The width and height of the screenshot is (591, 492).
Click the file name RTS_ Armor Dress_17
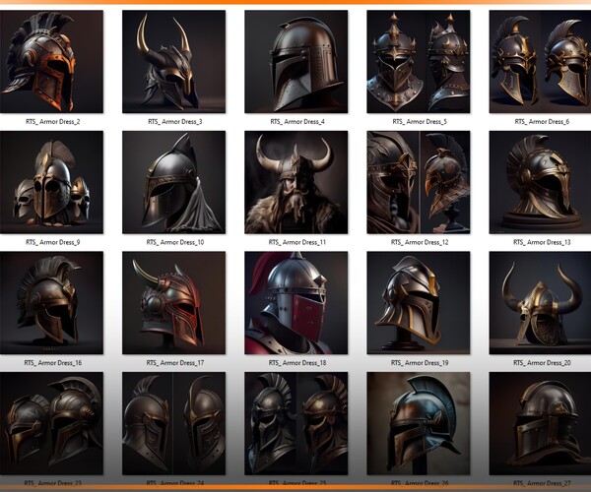pyautogui.click(x=175, y=363)
